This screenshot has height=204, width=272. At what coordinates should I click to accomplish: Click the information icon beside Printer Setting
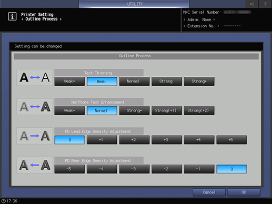(x=12, y=16)
